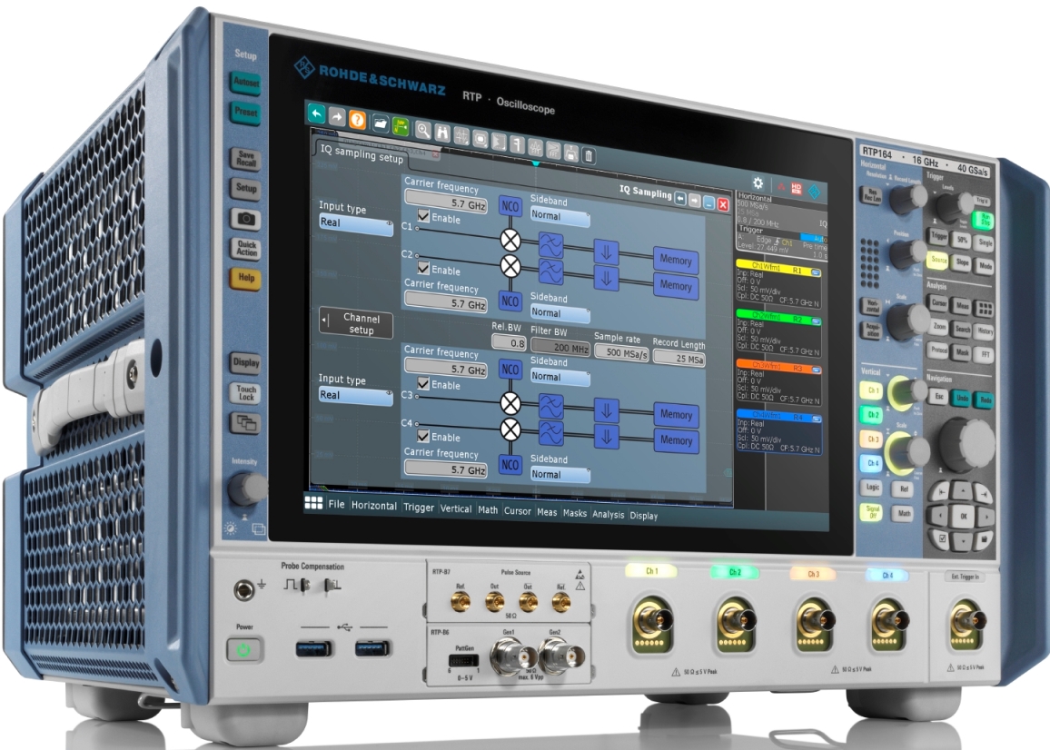Click the Memory block for C1

tap(676, 261)
